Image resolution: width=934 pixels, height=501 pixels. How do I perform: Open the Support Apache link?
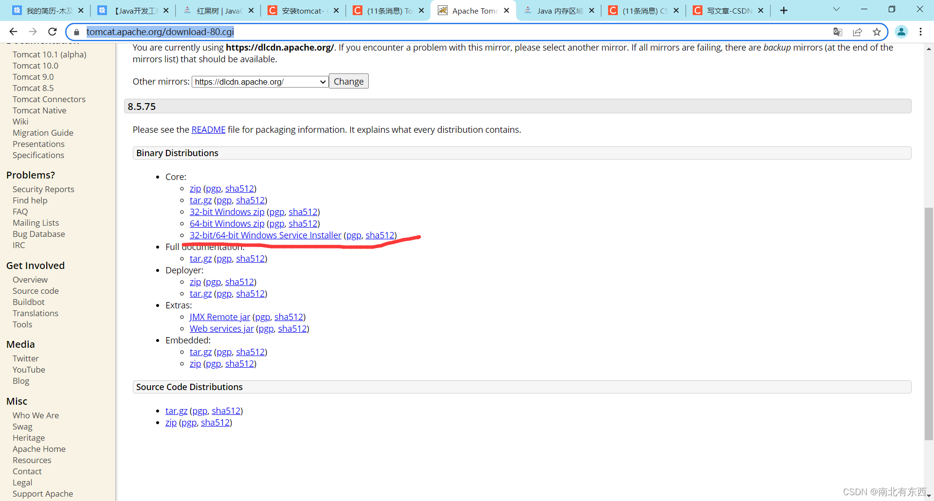coord(43,494)
